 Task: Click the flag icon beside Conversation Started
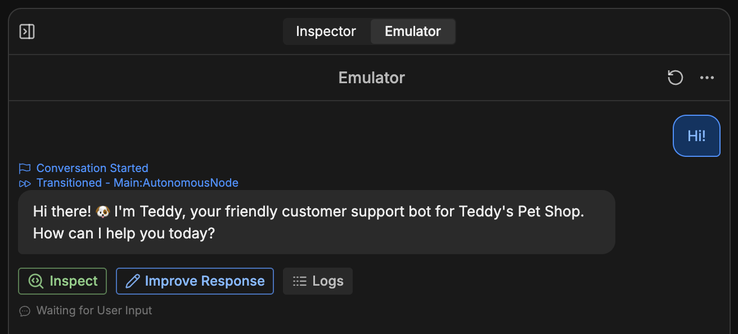tap(25, 168)
